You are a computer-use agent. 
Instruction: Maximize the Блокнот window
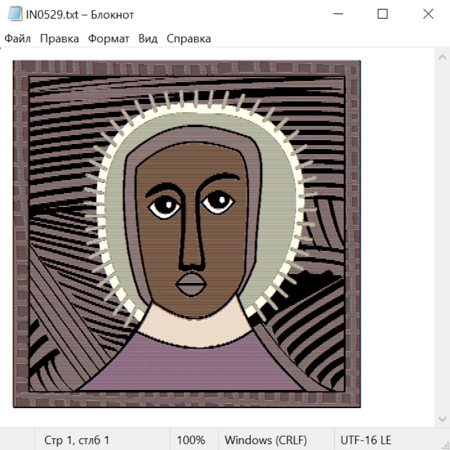(x=382, y=14)
